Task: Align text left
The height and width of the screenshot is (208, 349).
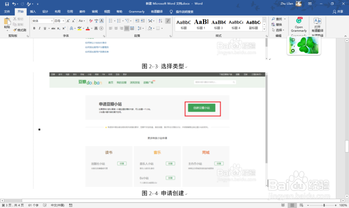Action: [111, 28]
